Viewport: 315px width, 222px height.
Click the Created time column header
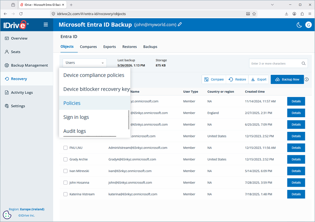pos(255,92)
